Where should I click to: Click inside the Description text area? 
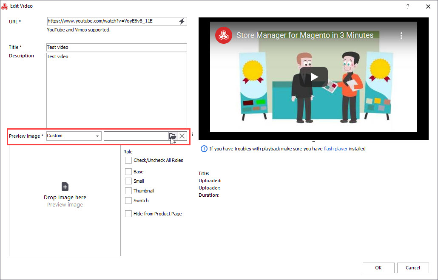(117, 91)
